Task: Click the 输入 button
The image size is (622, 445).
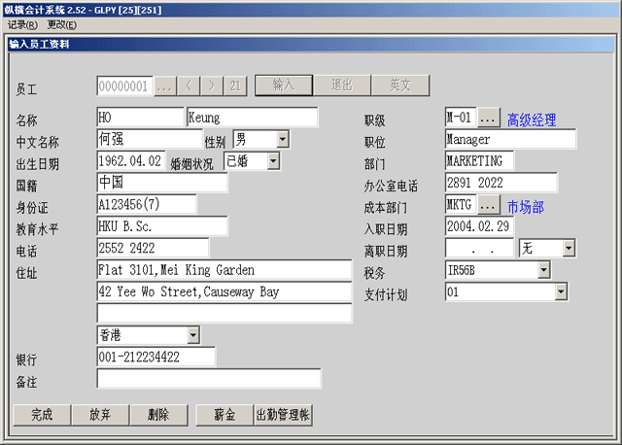Action: click(x=284, y=86)
